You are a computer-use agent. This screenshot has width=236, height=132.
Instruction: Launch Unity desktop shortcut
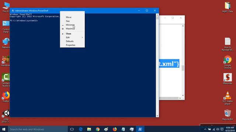tap(6, 116)
